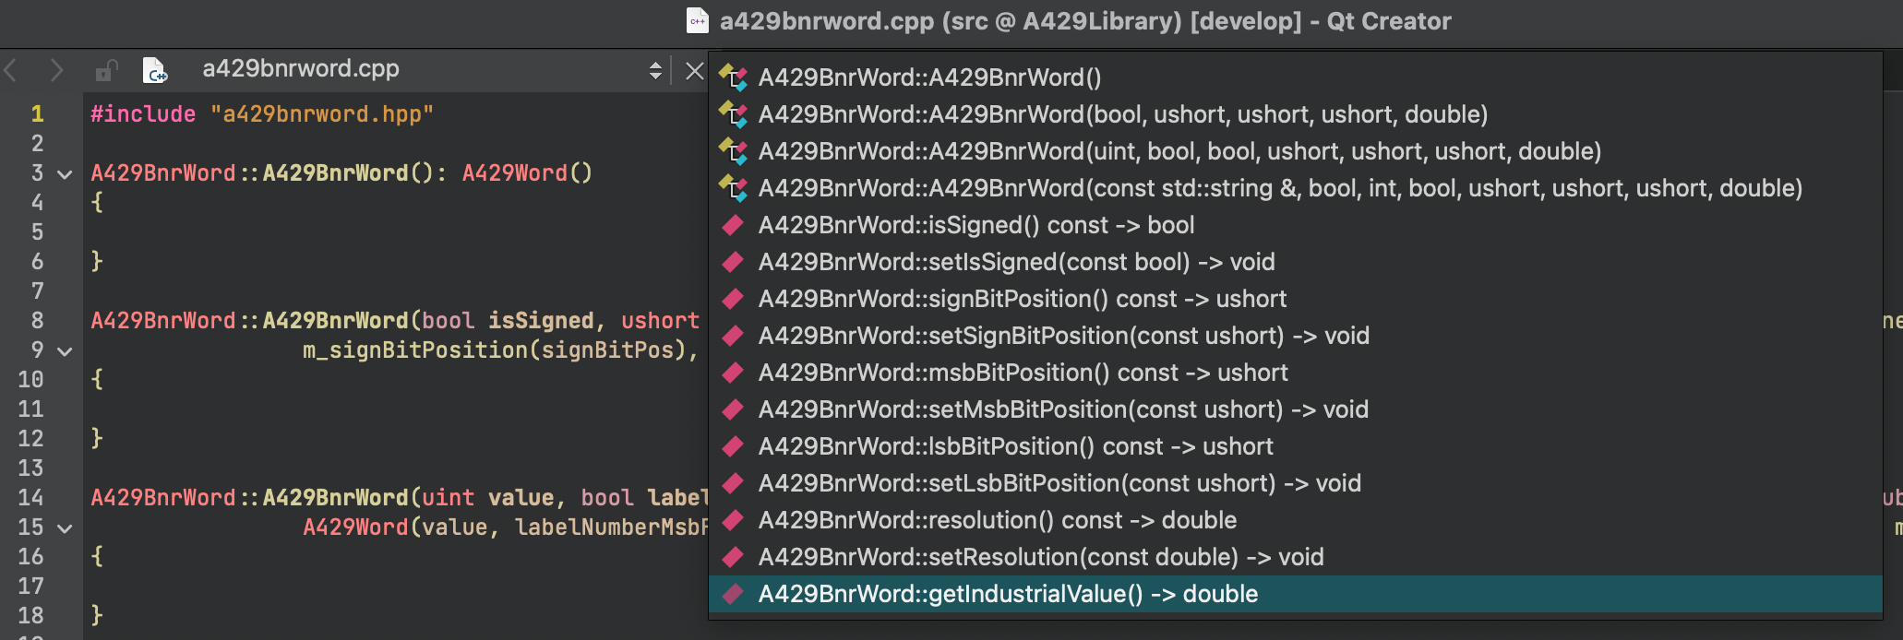The height and width of the screenshot is (640, 1903).
Task: Choose setResolution(const double) from symbol list
Action: tap(1040, 557)
